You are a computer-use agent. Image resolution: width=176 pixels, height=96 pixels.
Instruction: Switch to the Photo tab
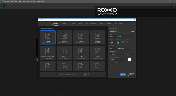(73, 23)
